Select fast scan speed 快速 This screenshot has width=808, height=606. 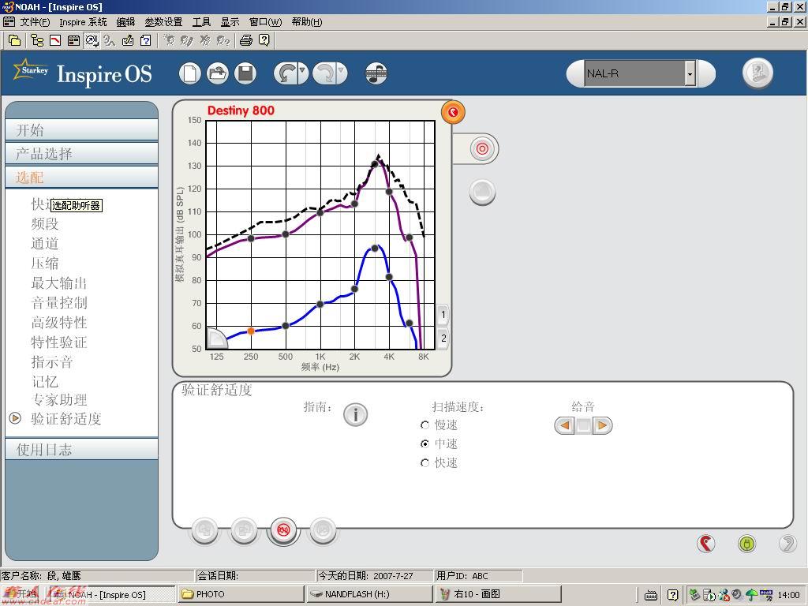[x=425, y=462]
